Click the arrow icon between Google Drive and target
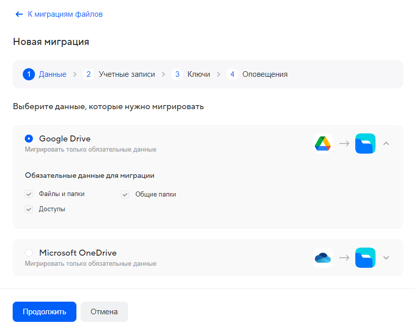The image size is (415, 335). click(344, 143)
